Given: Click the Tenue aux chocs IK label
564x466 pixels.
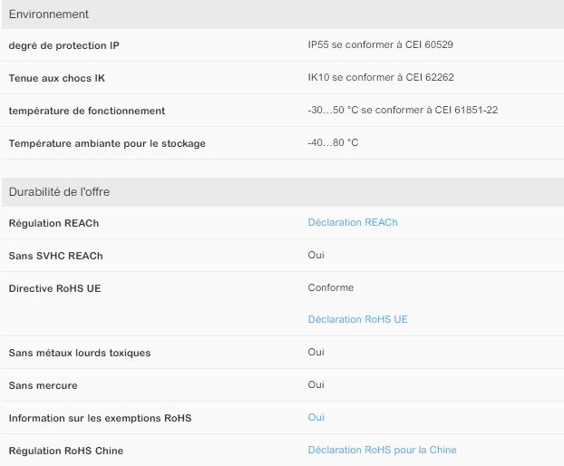Looking at the screenshot, I should (x=58, y=78).
